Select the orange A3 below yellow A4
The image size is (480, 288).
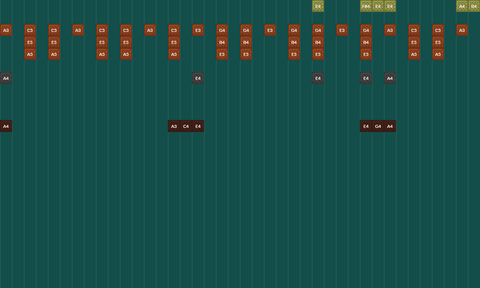tap(462, 30)
